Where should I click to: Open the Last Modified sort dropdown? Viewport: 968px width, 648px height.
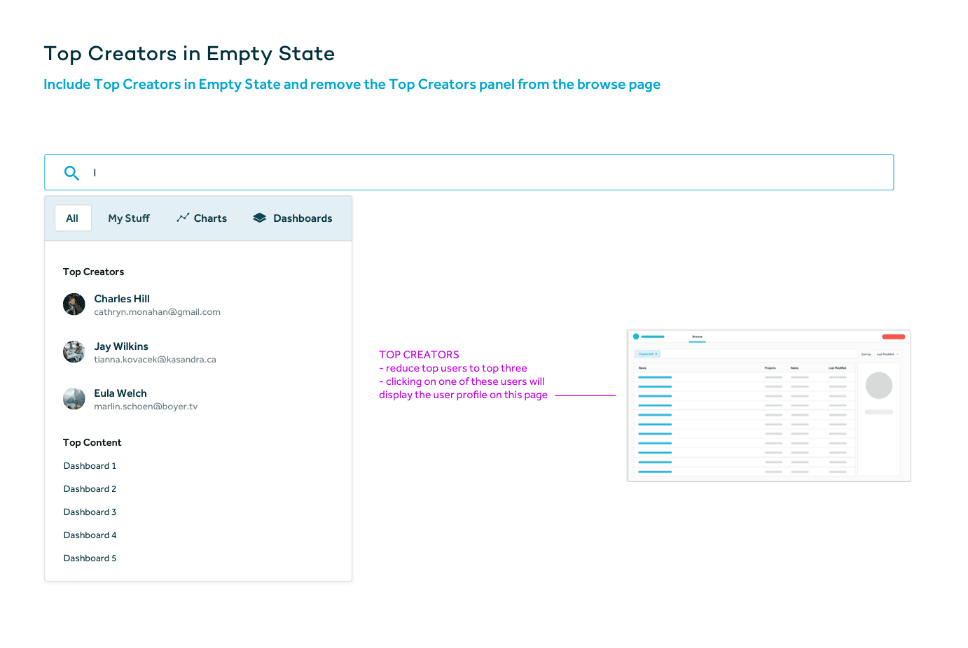coord(887,354)
